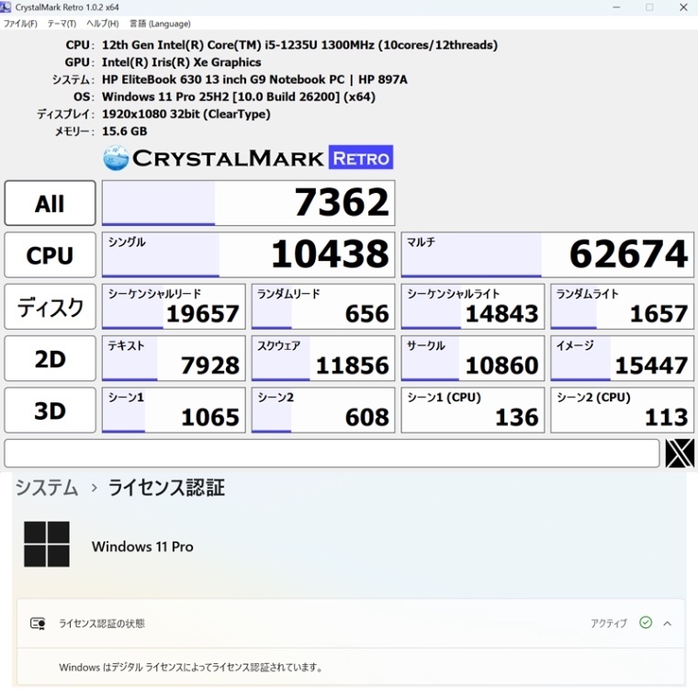Click the empty comment input field

[x=332, y=453]
